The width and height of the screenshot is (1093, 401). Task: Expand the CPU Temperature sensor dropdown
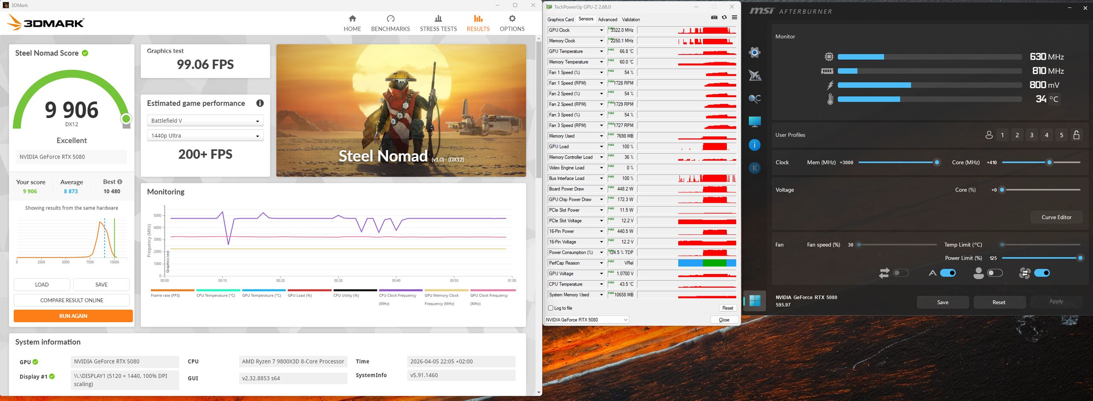point(601,284)
